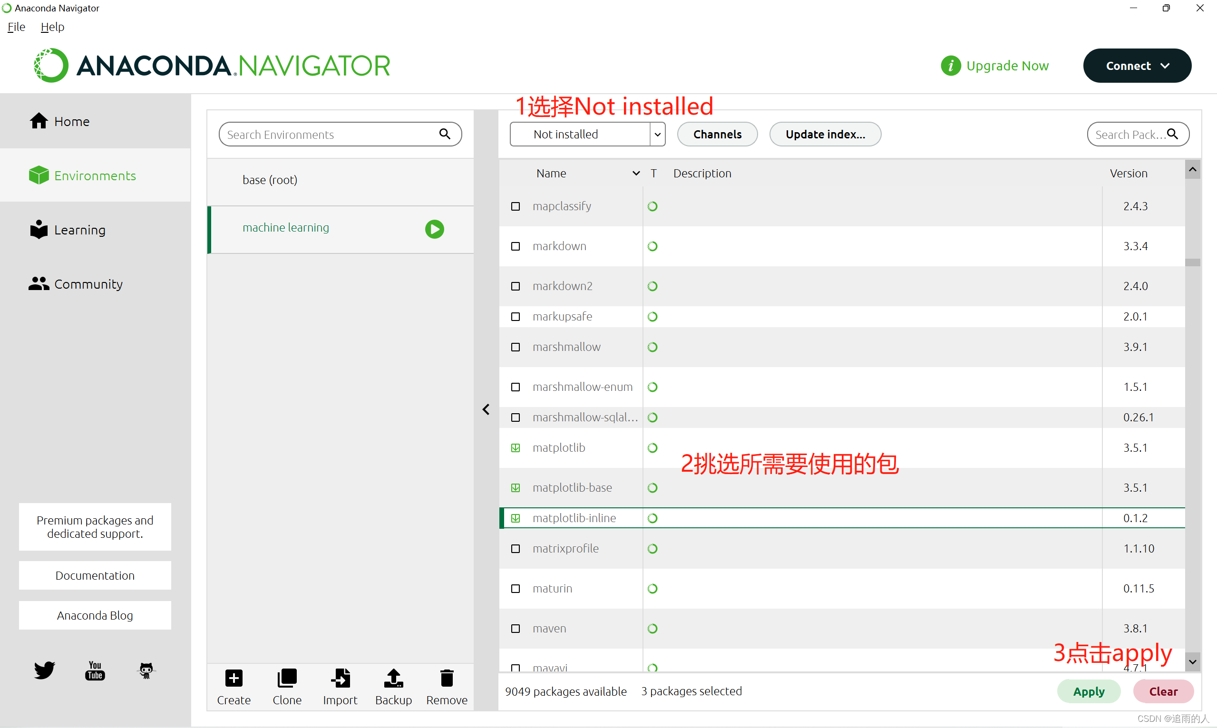1217x728 pixels.
Task: Open the Twitter bird icon link
Action: click(x=44, y=670)
